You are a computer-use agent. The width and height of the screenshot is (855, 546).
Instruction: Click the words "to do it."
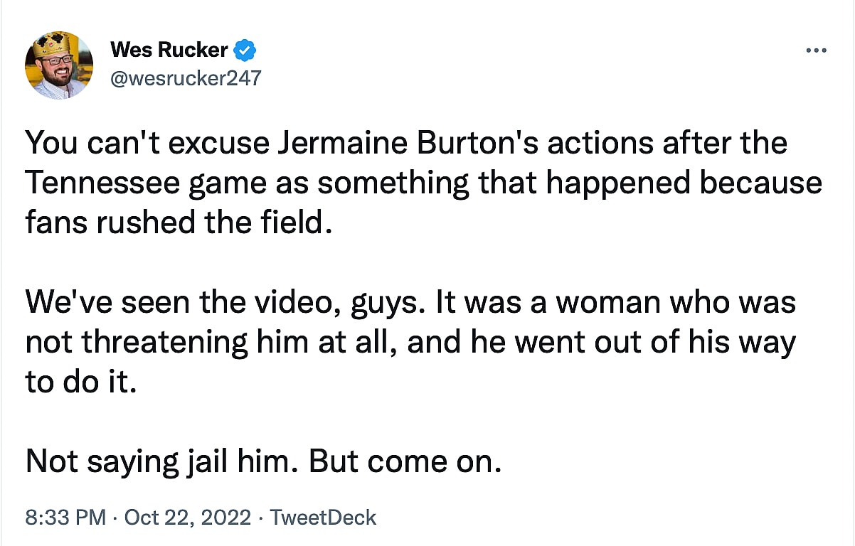pyautogui.click(x=80, y=382)
